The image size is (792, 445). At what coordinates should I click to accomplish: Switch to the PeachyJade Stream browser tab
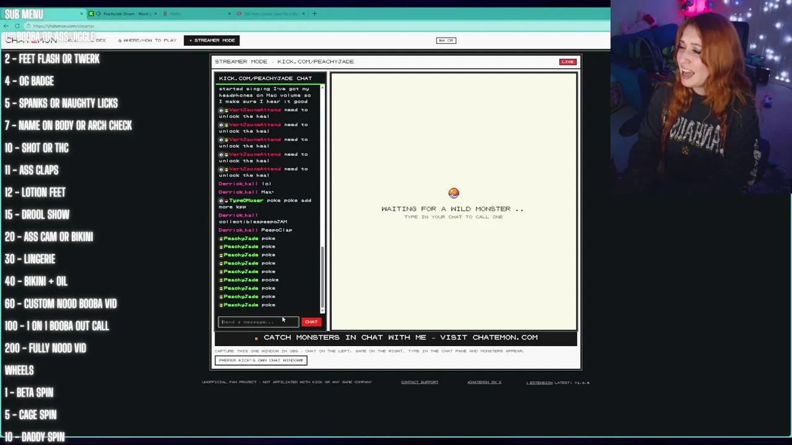123,14
